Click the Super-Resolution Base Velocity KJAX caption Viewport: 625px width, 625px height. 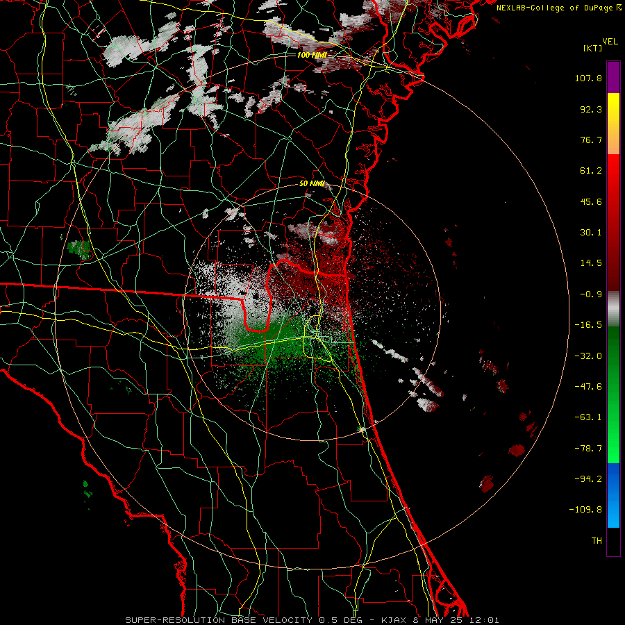tap(312, 620)
